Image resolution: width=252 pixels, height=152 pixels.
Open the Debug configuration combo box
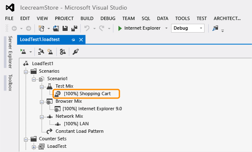(x=188, y=28)
